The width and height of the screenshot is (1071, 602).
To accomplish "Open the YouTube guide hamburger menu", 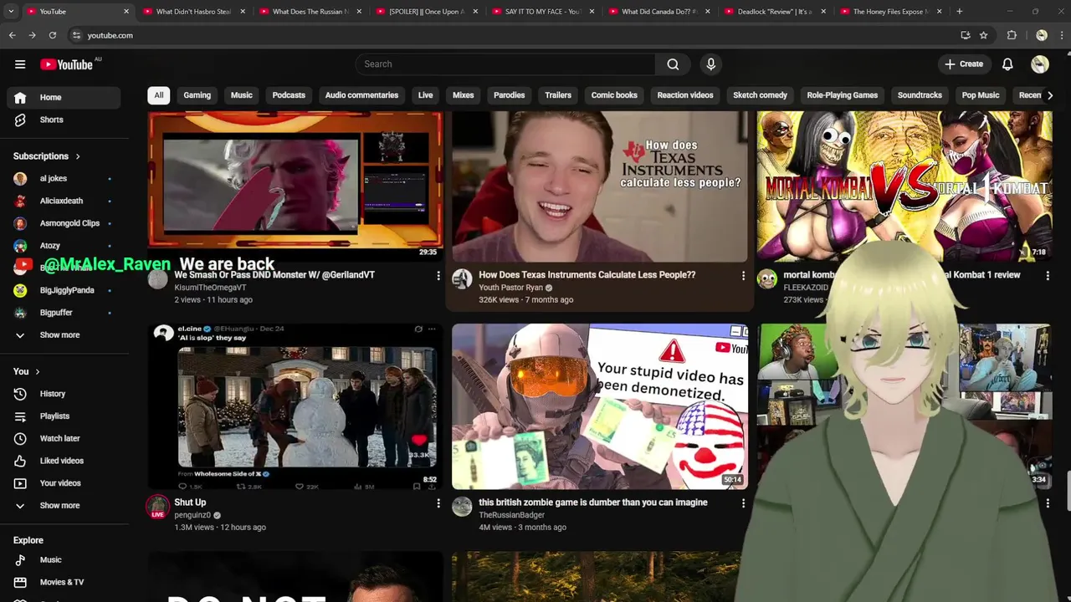I will [20, 64].
